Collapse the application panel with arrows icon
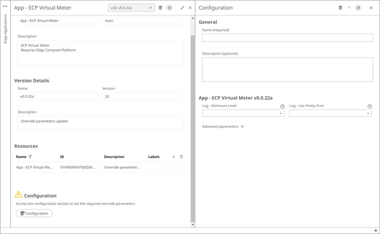The image size is (380, 234). pyautogui.click(x=182, y=8)
